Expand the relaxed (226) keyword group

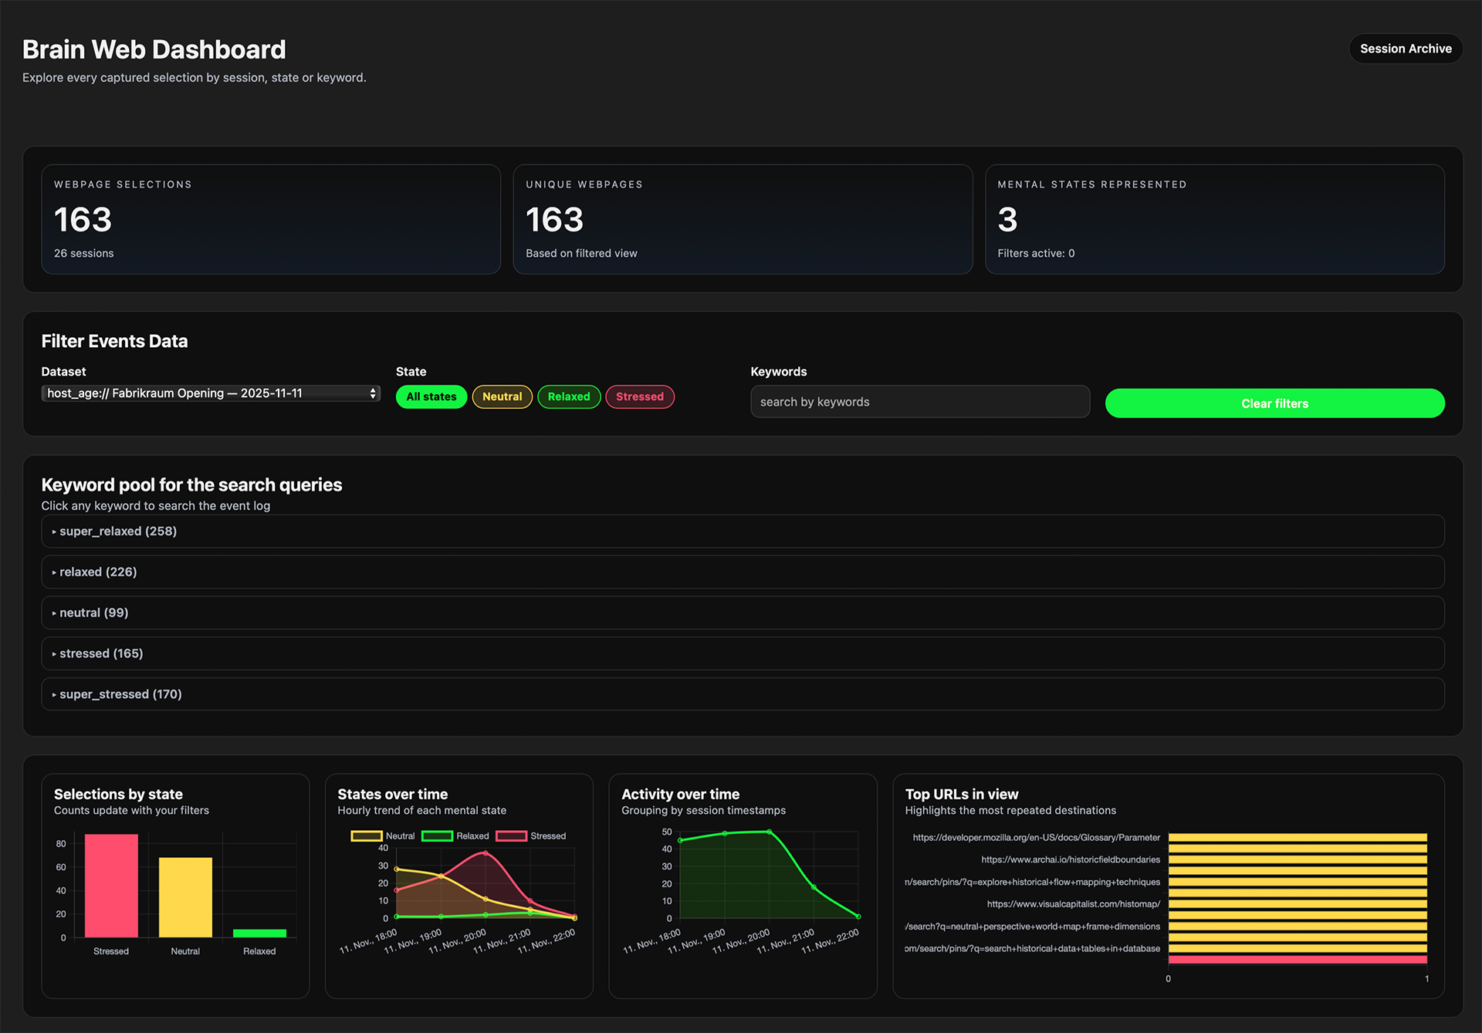[98, 572]
